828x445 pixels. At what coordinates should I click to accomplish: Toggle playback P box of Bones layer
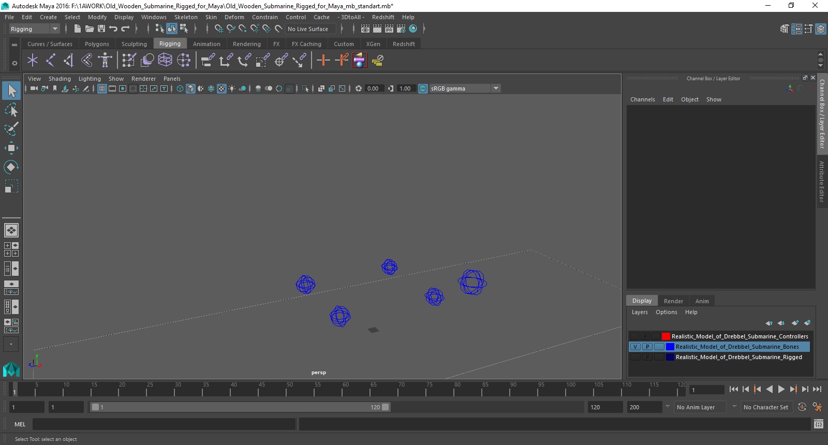coord(647,347)
